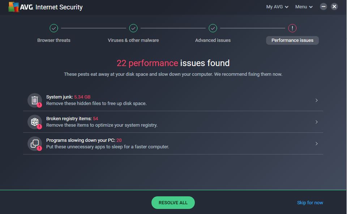This screenshot has width=347, height=214.
Task: Click the Viruses & other malware checkmark circle
Action: [133, 28]
